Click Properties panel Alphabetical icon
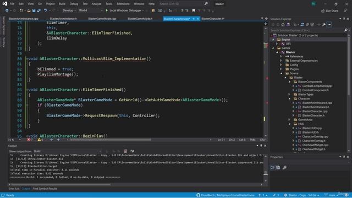The height and width of the screenshot is (198, 352). [x=278, y=167]
